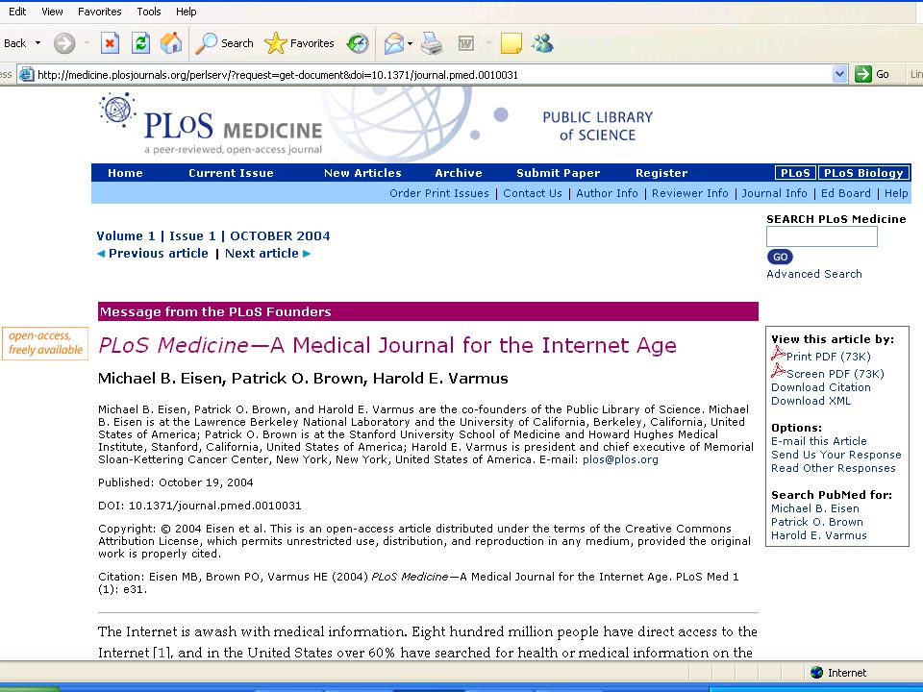Click the Order Print Issues link
923x692 pixels.
(439, 193)
